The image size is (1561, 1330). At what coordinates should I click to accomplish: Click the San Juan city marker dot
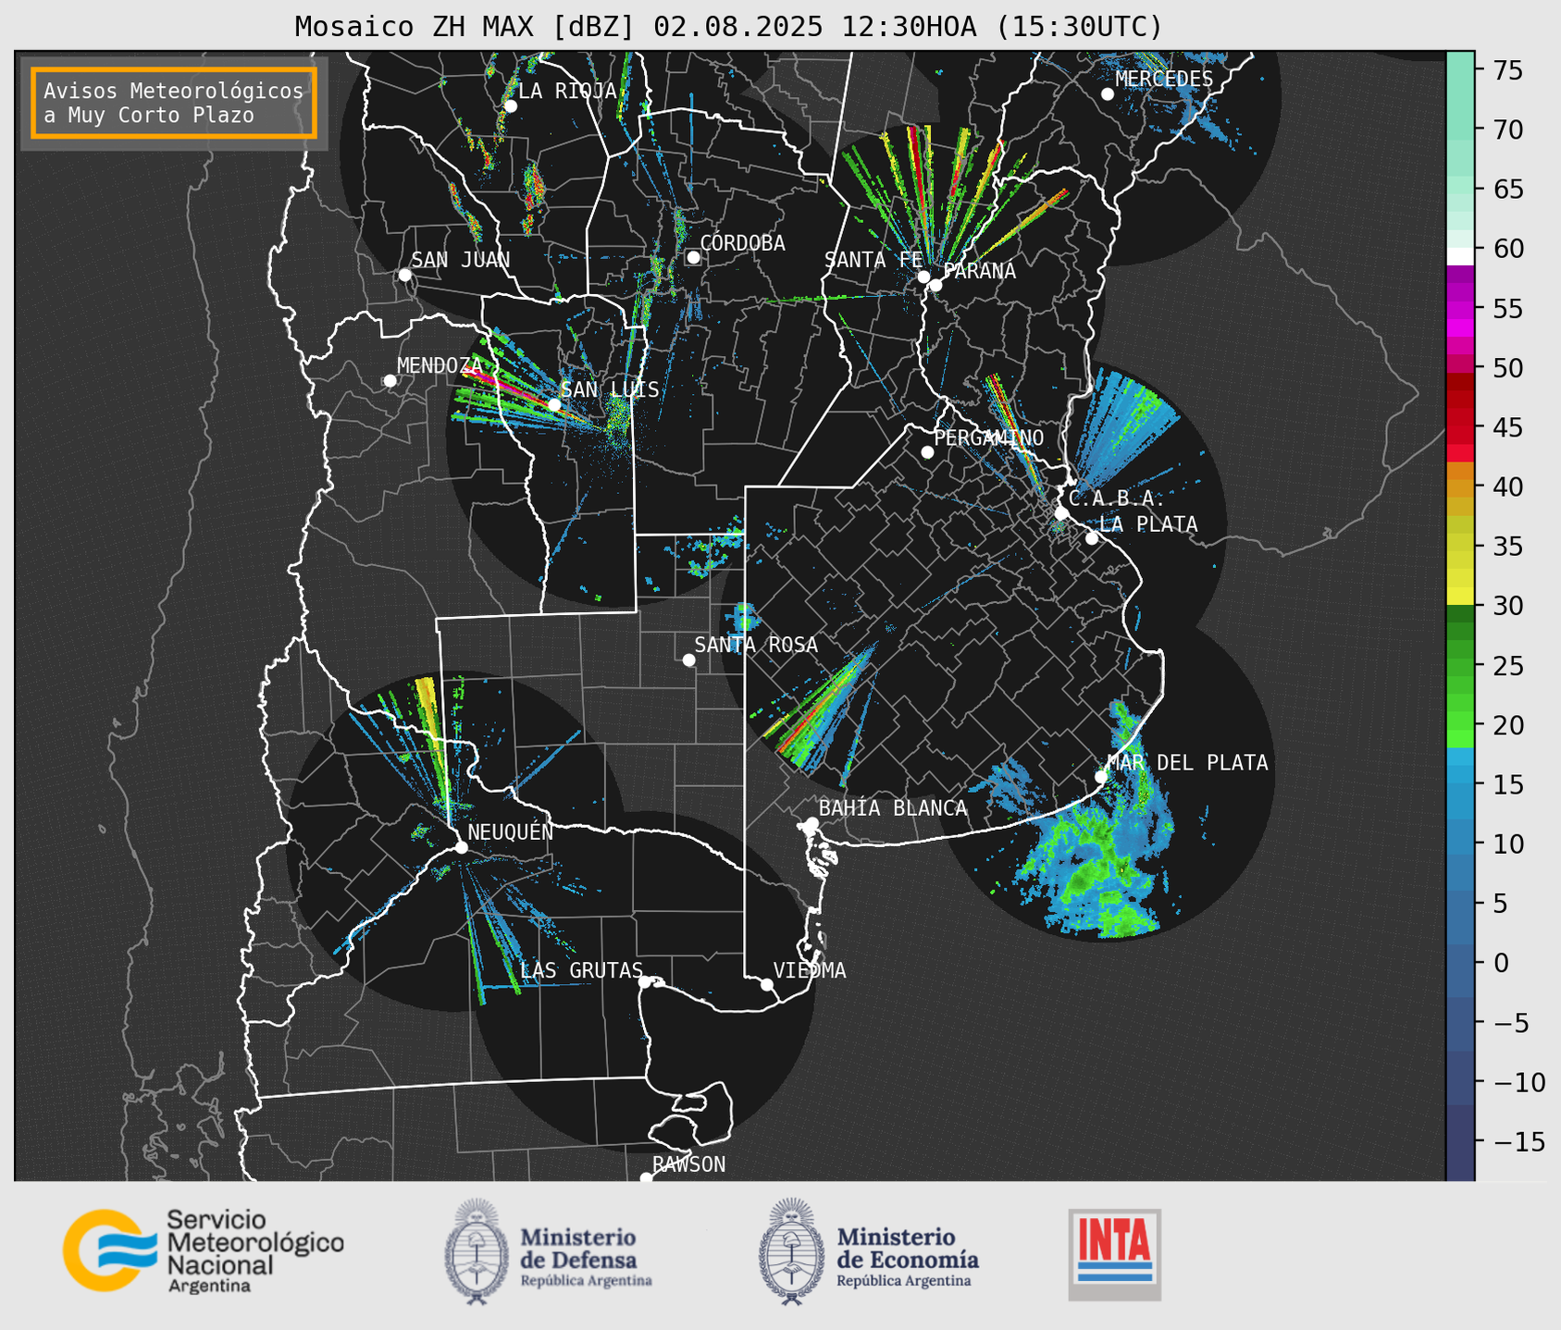coord(404,275)
